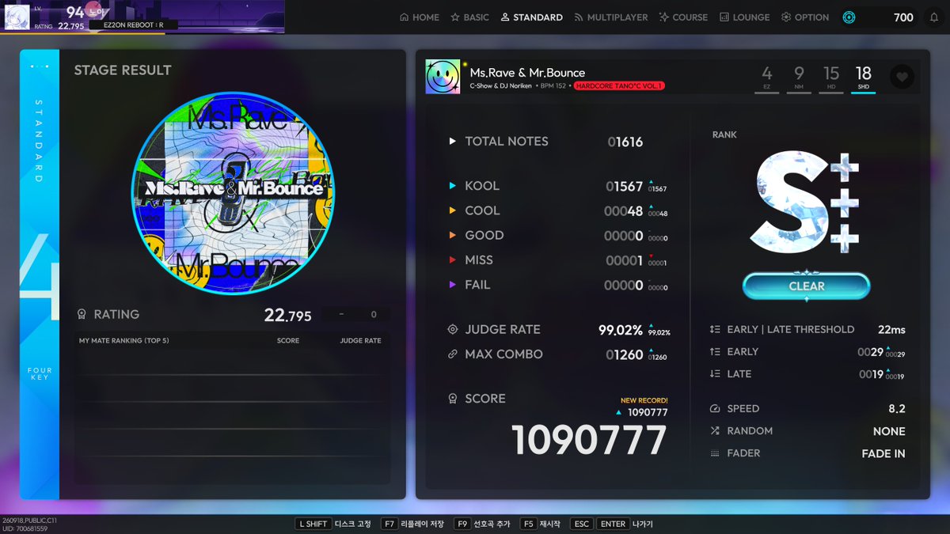Click the FADER grid icon
Screen dimensions: 950x534
[715, 453]
